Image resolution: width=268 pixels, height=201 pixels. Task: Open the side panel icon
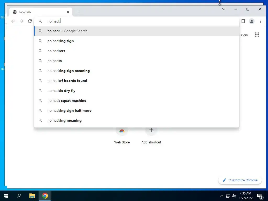point(243,21)
